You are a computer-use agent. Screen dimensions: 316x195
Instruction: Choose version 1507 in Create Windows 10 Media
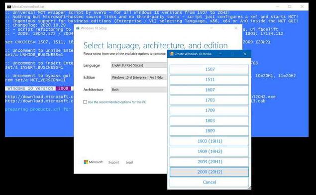tap(209, 69)
